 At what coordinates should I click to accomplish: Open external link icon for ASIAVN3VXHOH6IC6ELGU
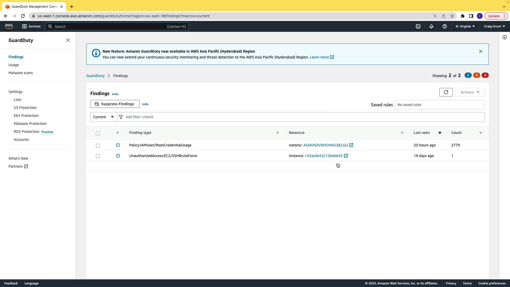click(x=351, y=145)
